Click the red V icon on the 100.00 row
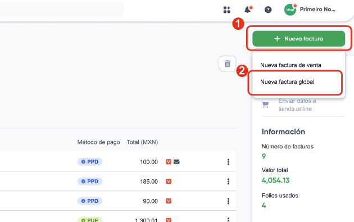Screen dimensions: 354x222 point(169,162)
